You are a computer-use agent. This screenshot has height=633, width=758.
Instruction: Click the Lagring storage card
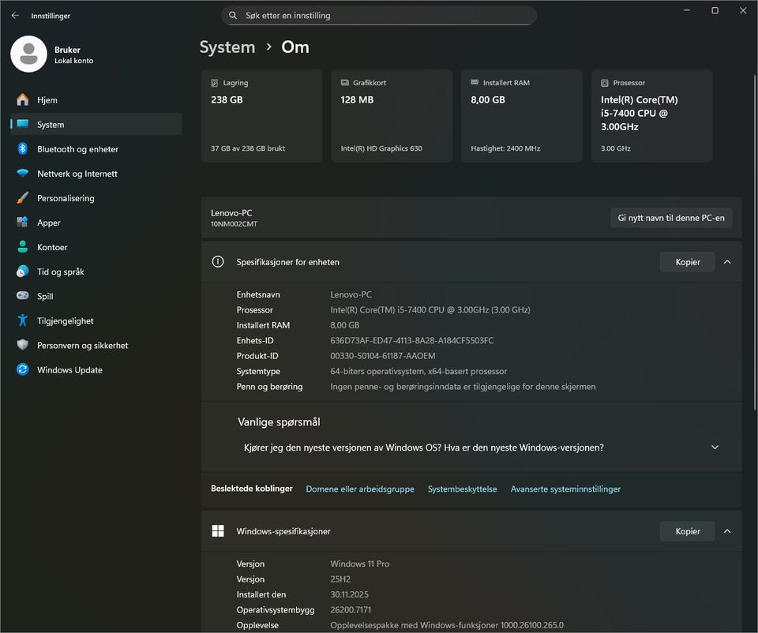pos(261,116)
